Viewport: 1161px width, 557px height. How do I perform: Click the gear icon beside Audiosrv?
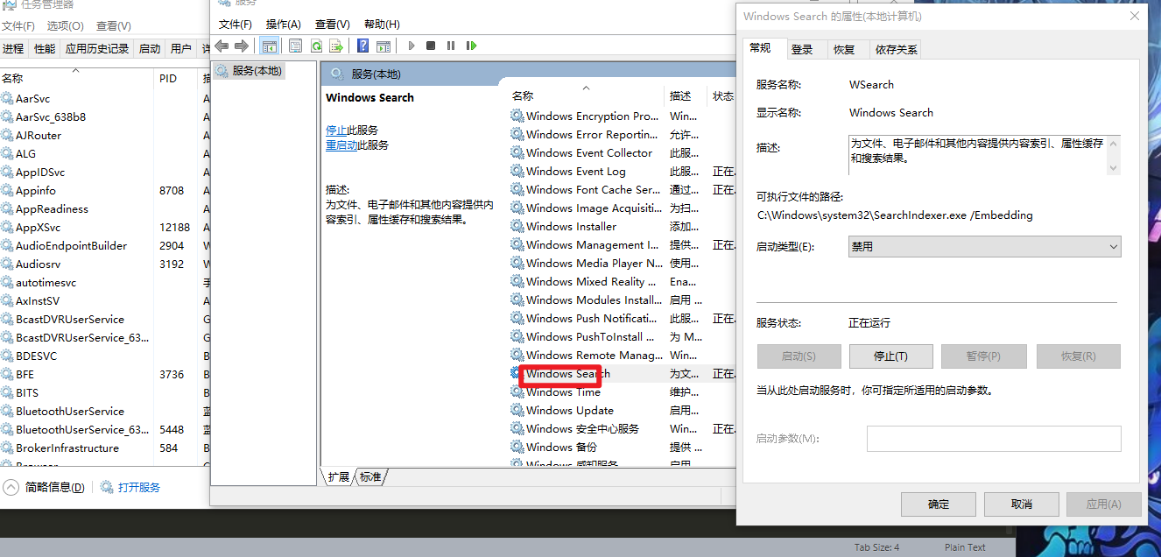(7, 264)
